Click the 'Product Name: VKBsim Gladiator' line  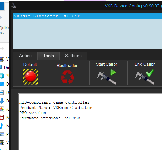56,108
